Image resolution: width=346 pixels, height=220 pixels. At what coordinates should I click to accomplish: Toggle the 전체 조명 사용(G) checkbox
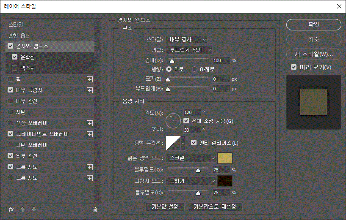(186, 121)
